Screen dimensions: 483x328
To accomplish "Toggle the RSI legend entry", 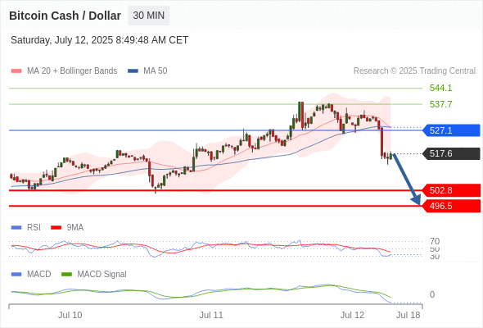I will click(26, 227).
